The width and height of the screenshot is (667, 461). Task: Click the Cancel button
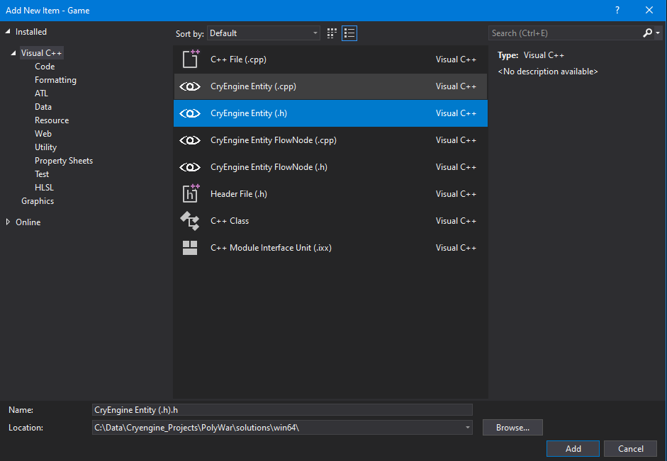pos(630,449)
